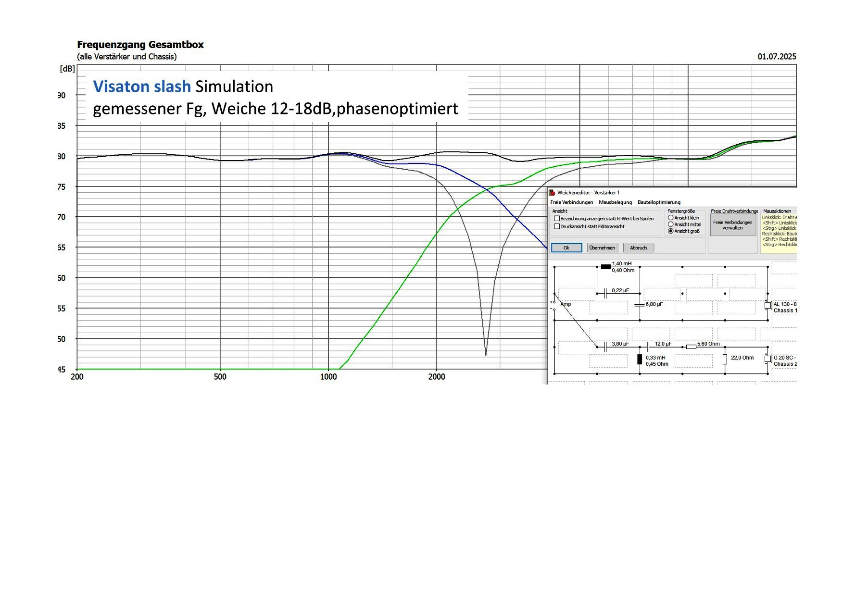
Task: Click the Chassis 2 label
Action: click(x=785, y=364)
